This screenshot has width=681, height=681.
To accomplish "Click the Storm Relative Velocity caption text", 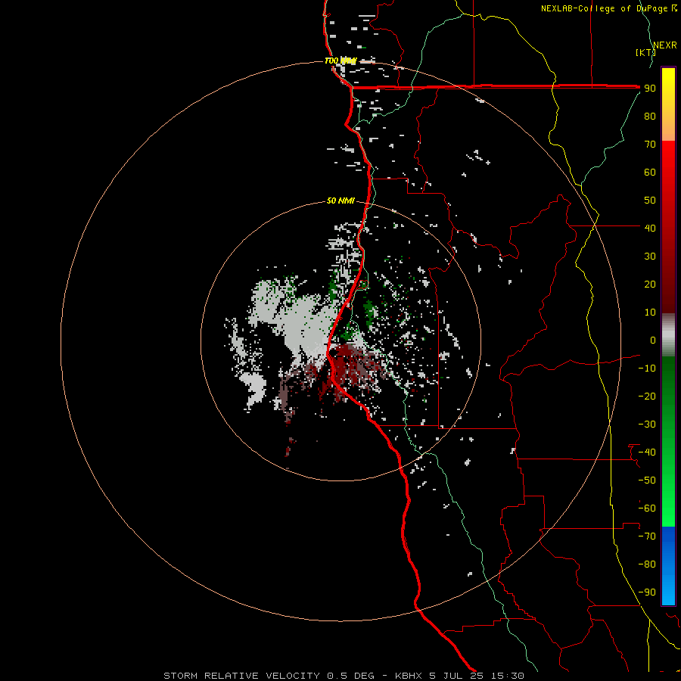I will tap(344, 676).
